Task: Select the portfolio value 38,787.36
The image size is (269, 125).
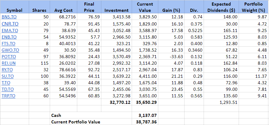Action: point(145,122)
